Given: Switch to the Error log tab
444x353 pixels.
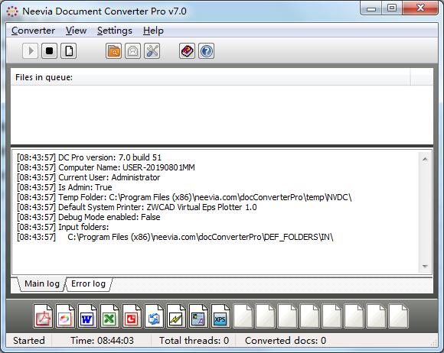Looking at the screenshot, I should (88, 283).
